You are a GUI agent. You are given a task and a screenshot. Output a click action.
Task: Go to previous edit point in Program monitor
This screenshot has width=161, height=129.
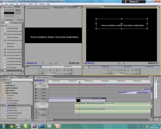click(x=115, y=70)
